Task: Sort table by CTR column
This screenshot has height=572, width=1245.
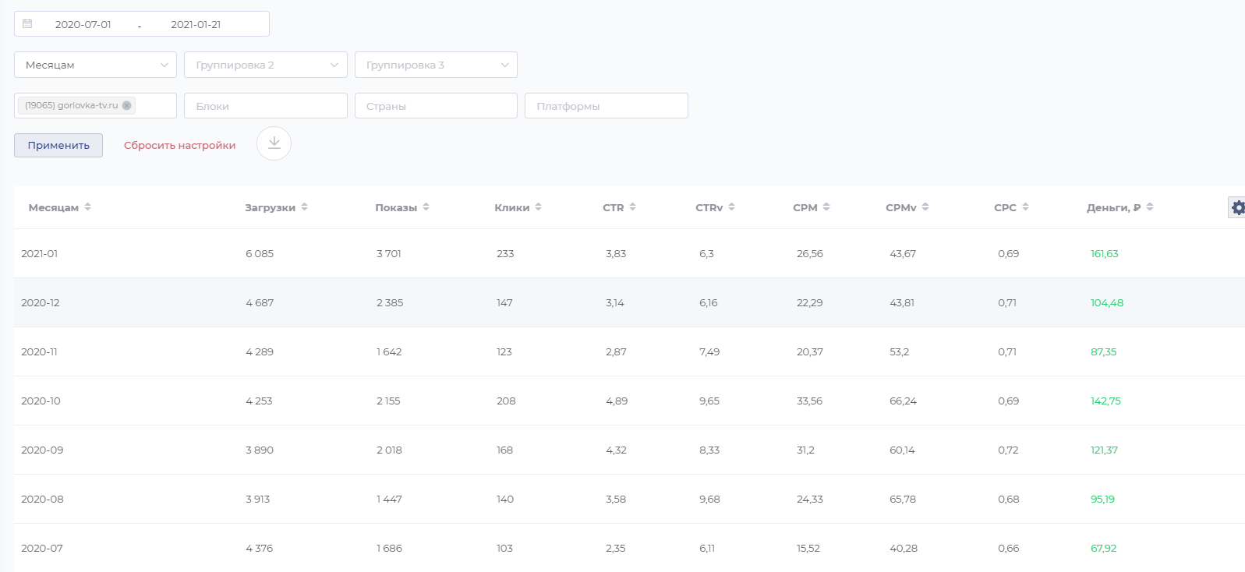Action: click(x=632, y=207)
